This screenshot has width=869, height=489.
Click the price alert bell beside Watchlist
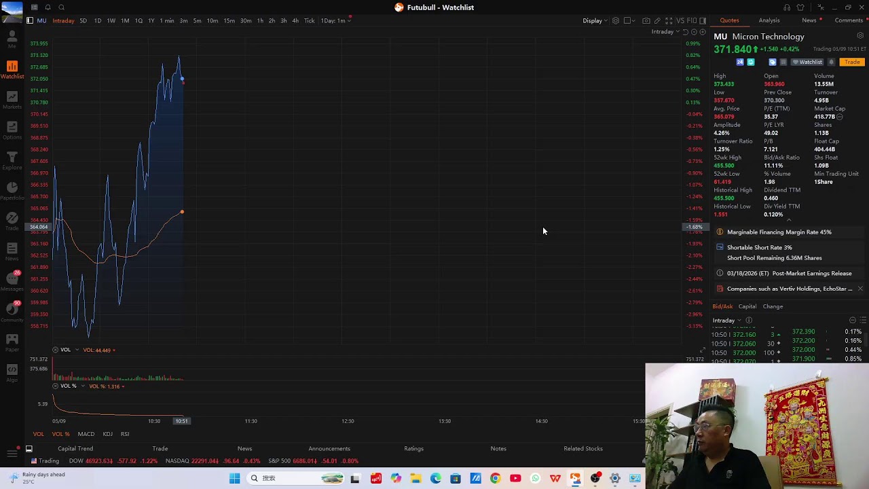tap(831, 62)
